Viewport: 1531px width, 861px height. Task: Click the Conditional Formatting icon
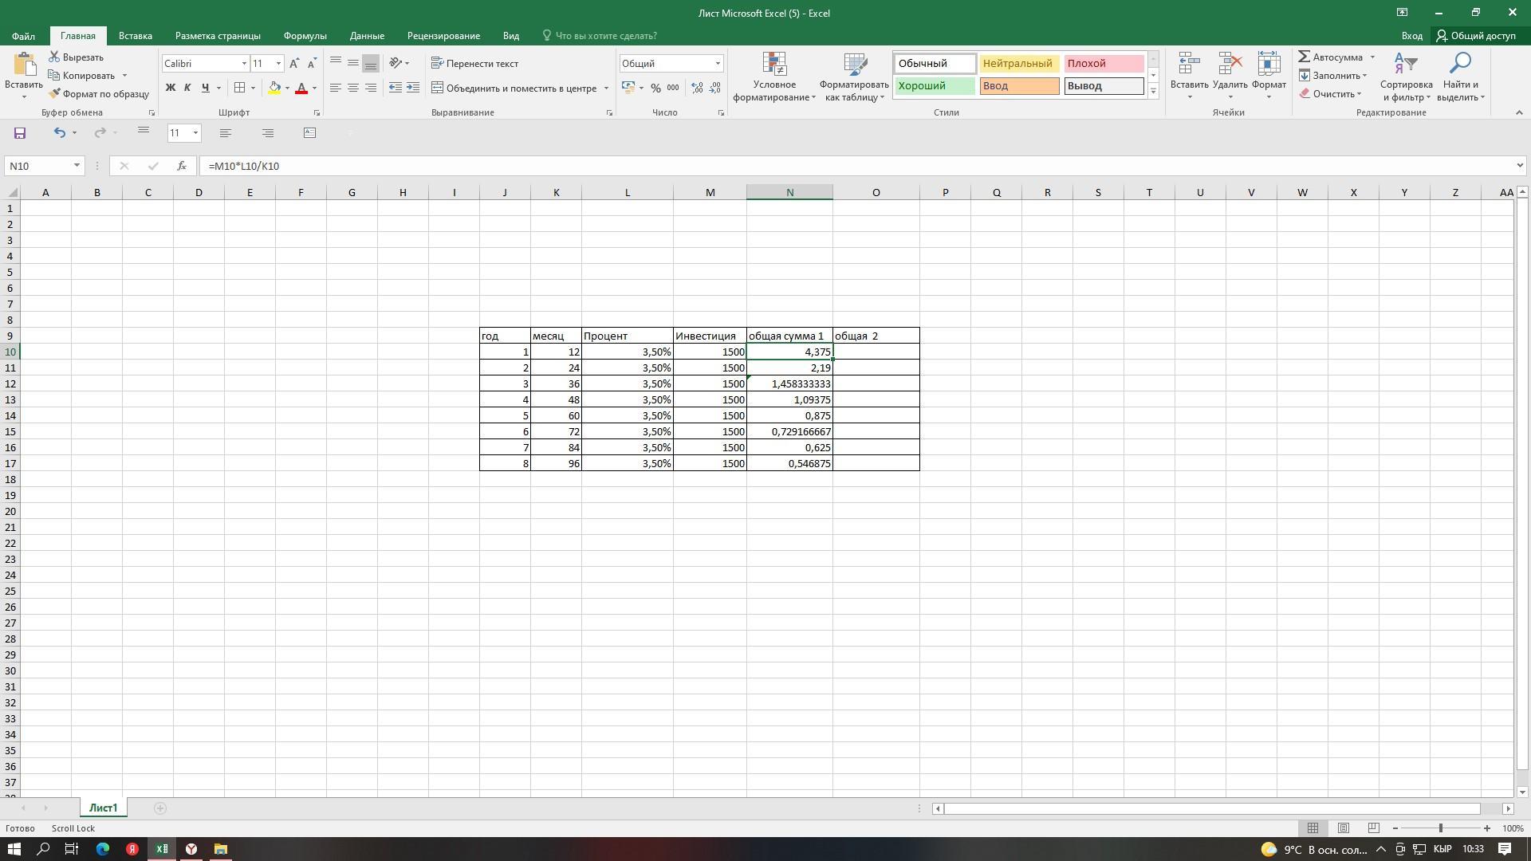773,67
